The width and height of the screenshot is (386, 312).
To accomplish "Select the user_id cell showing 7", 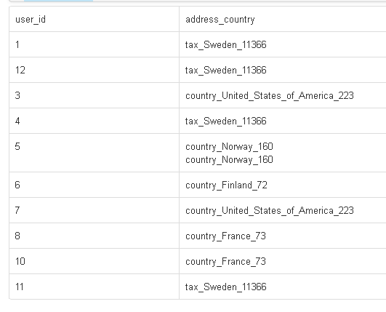I will click(x=94, y=210).
